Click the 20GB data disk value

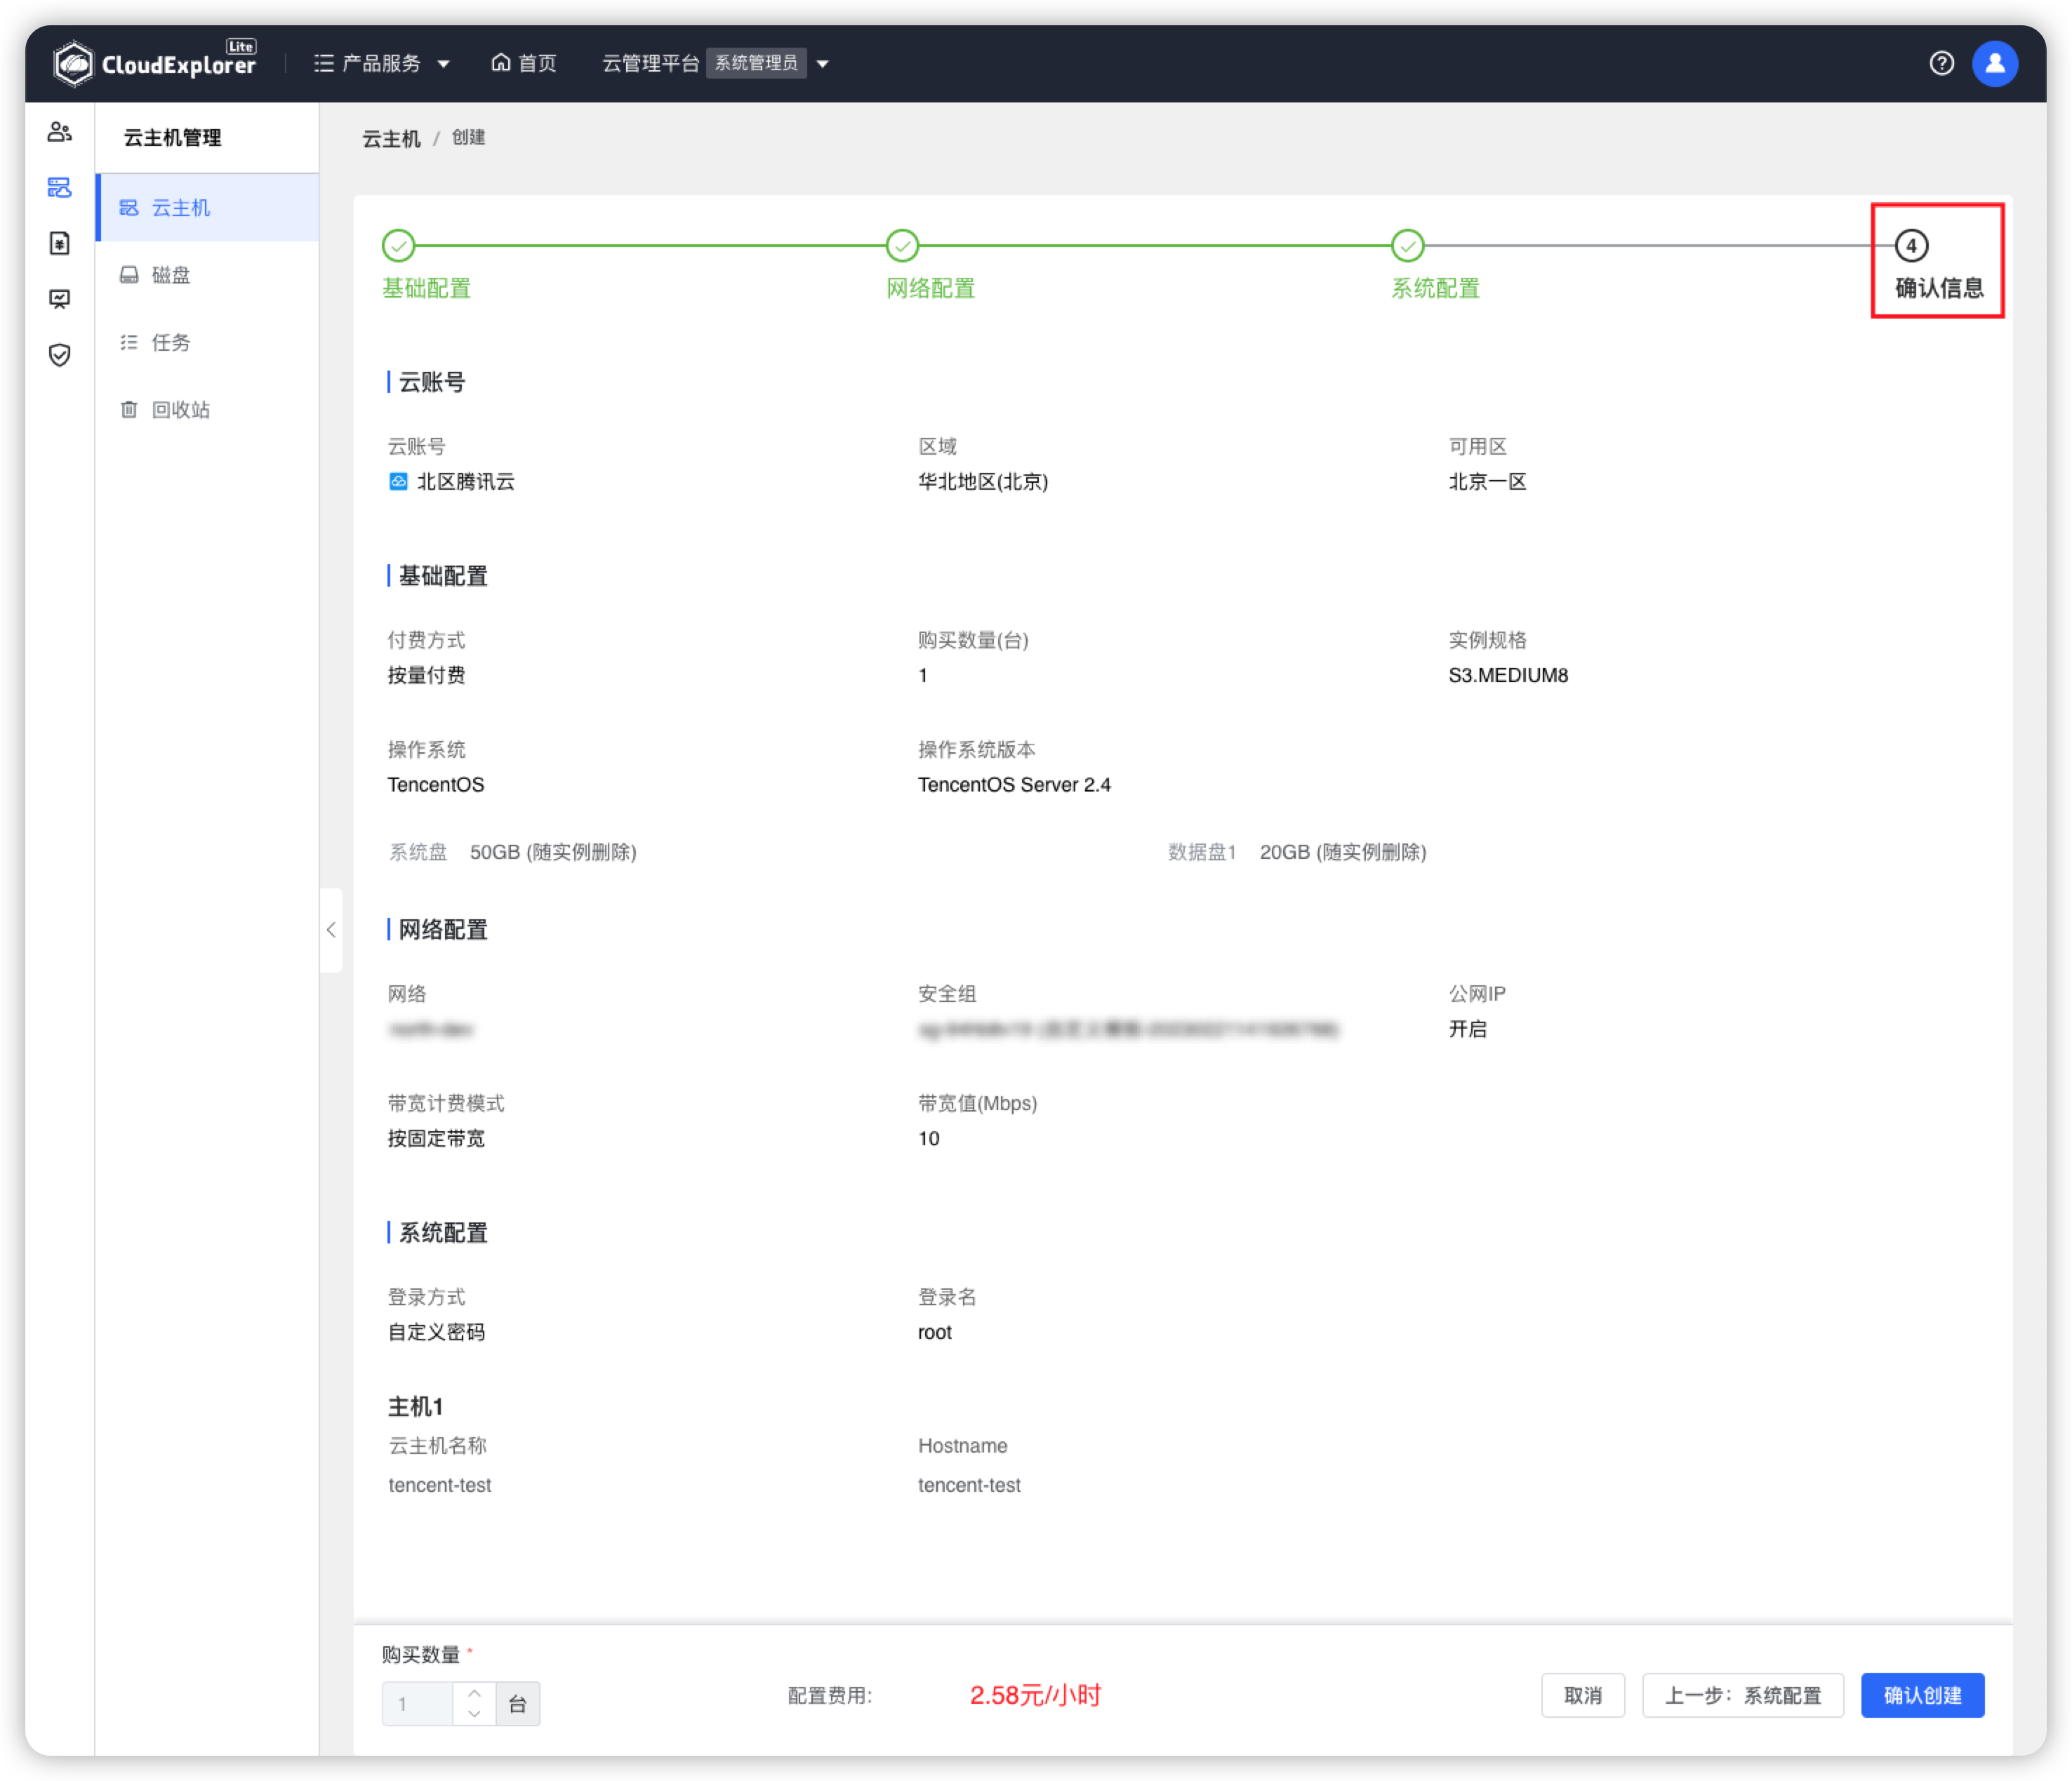(x=1342, y=852)
